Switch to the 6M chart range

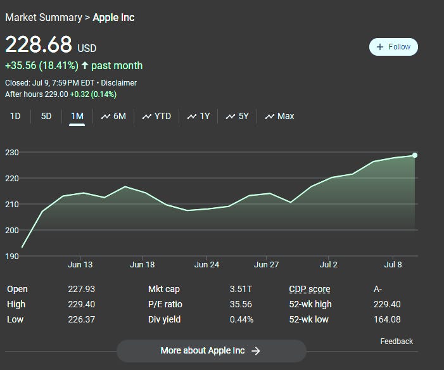113,116
